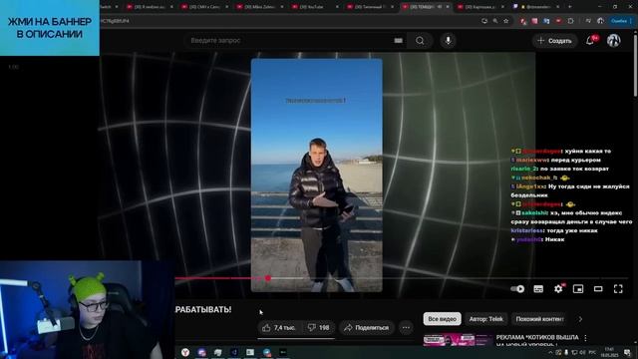Open the YouTube account avatar menu
This screenshot has width=638, height=359.
(614, 40)
